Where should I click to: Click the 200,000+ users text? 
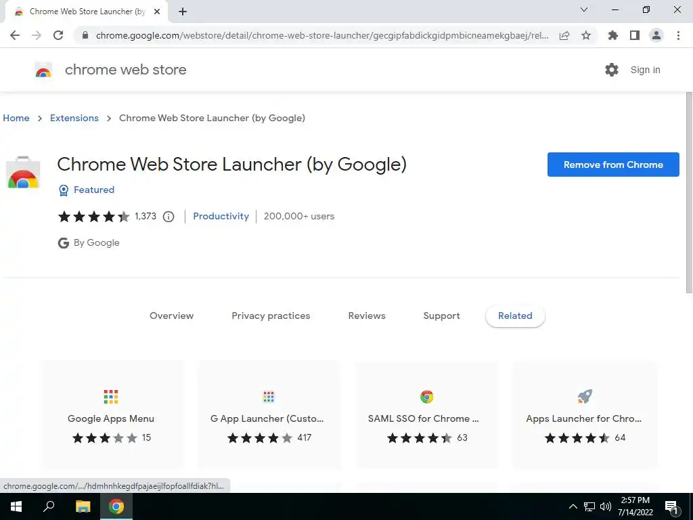click(x=299, y=216)
